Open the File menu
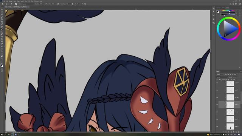Screen dimensions: 242x136 (4, 1)
